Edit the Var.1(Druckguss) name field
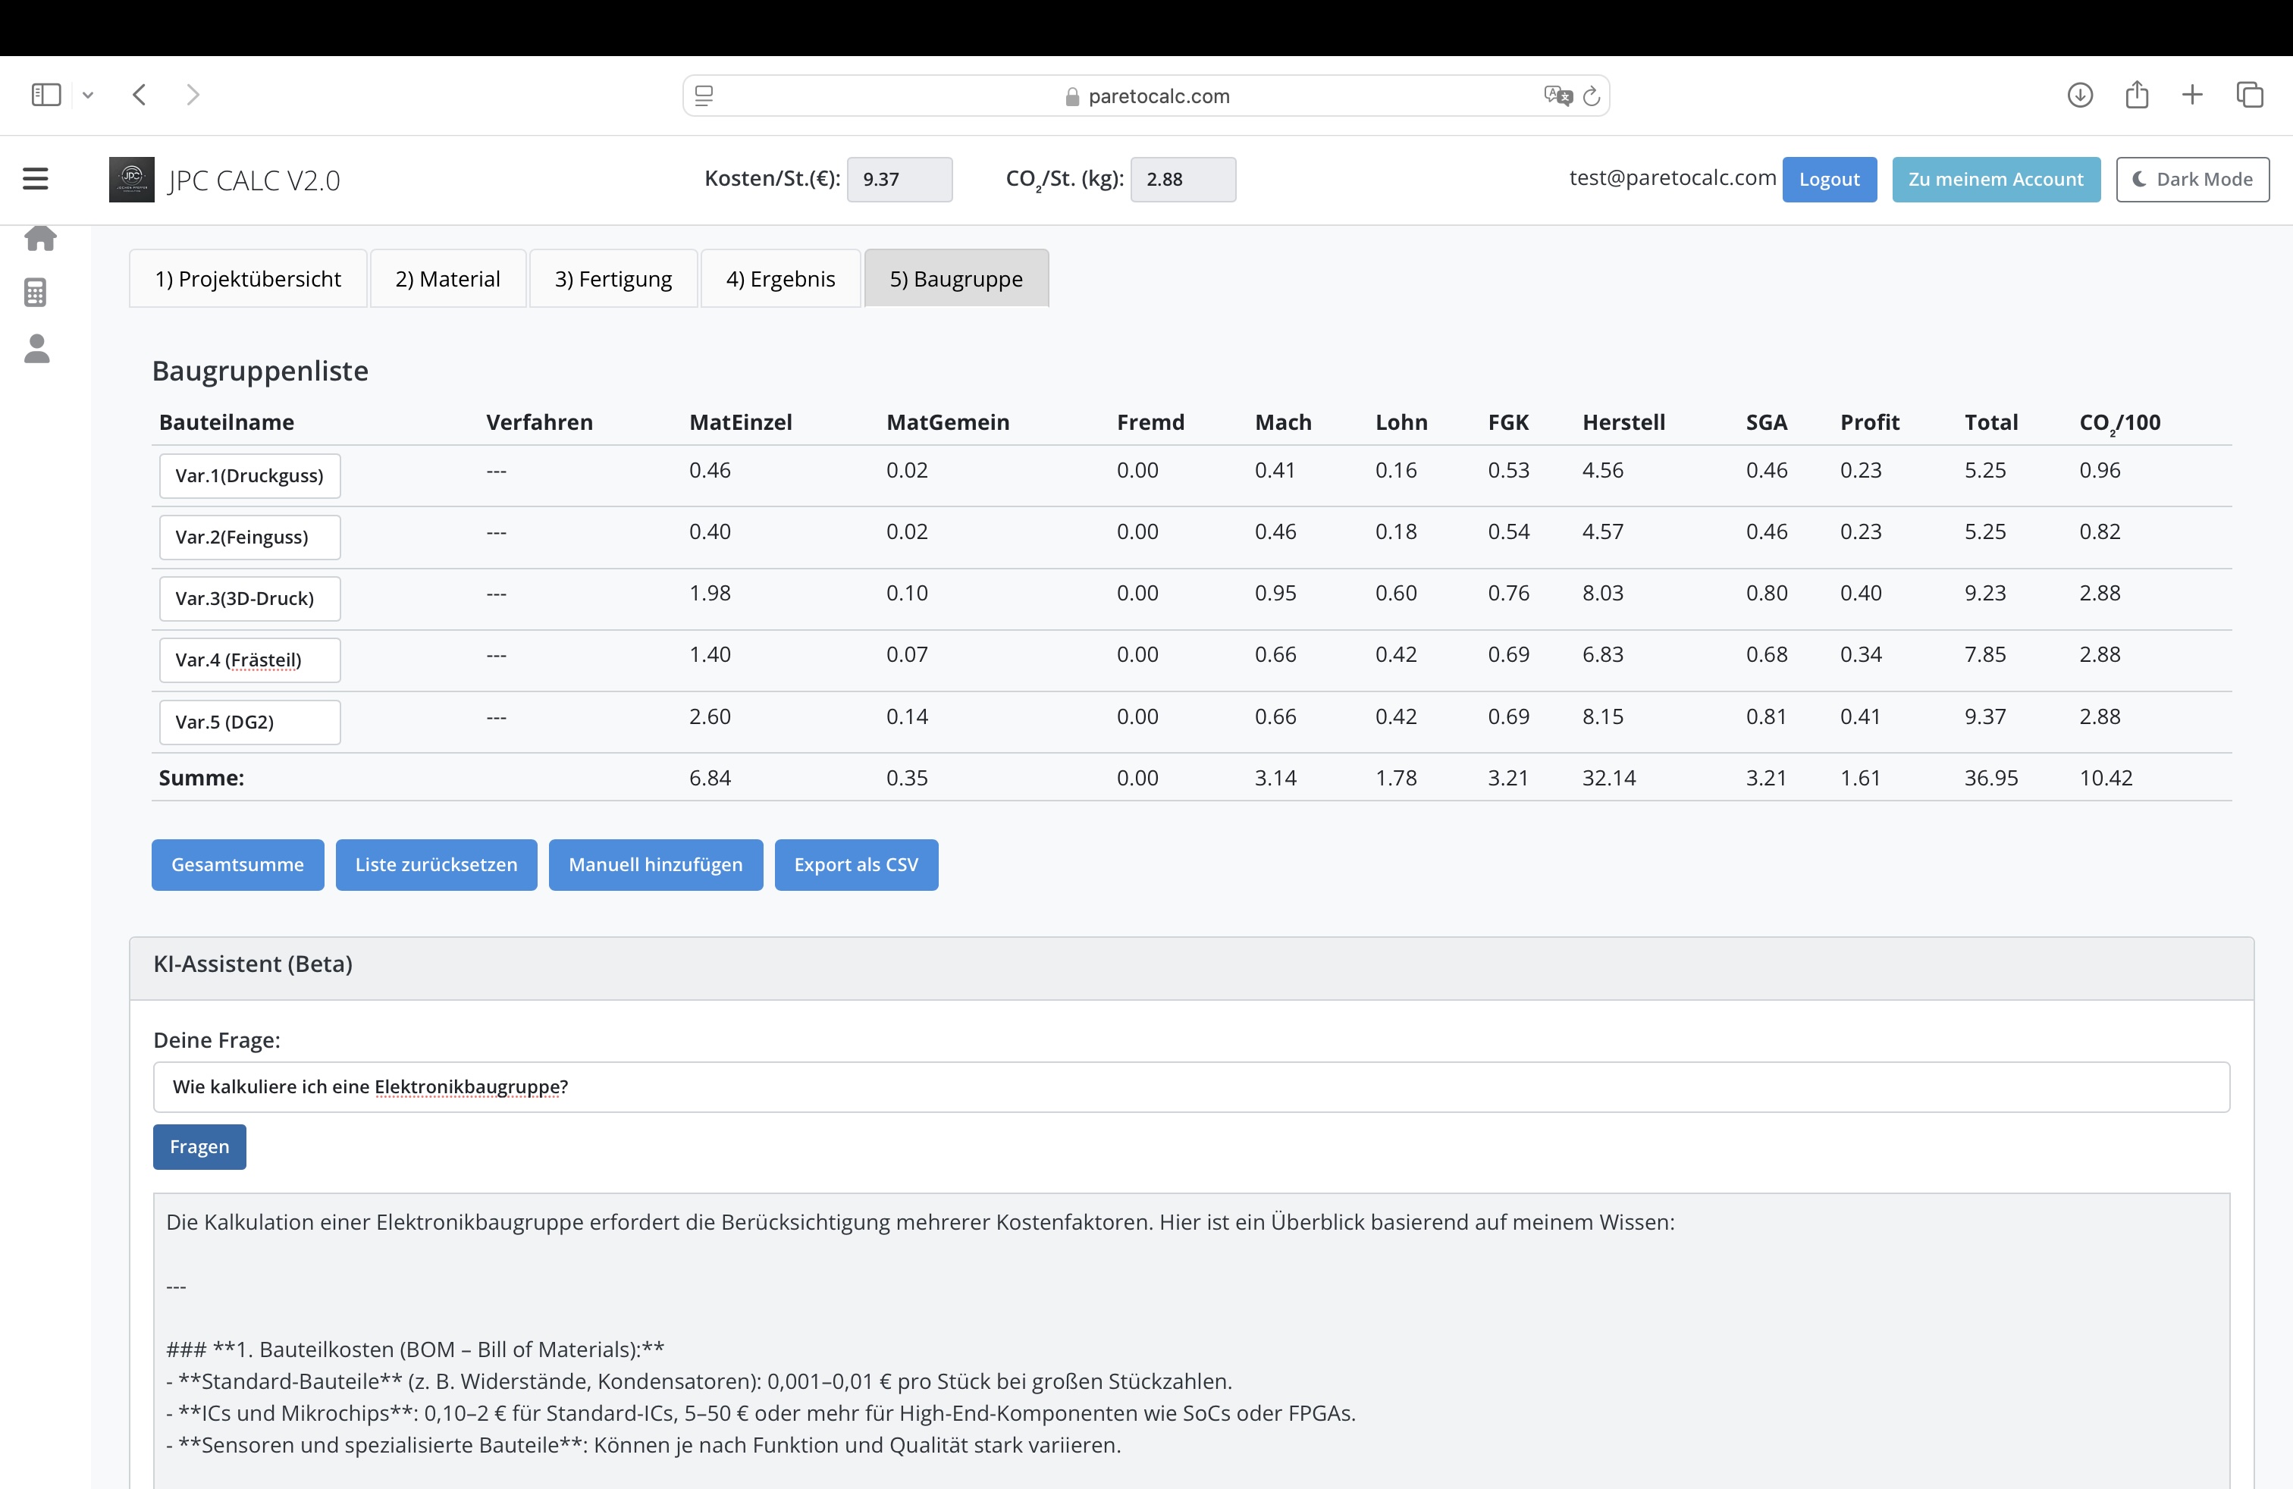This screenshot has width=2293, height=1489. [x=249, y=475]
